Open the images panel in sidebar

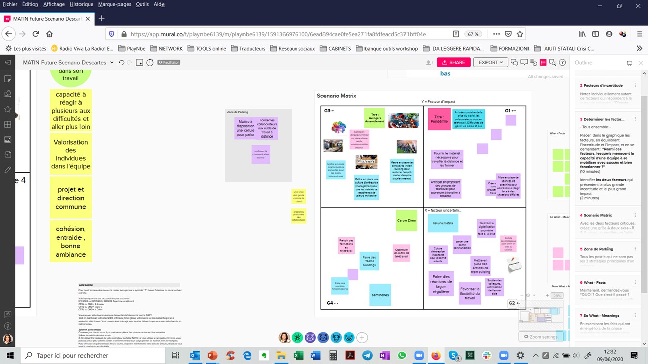[8, 140]
